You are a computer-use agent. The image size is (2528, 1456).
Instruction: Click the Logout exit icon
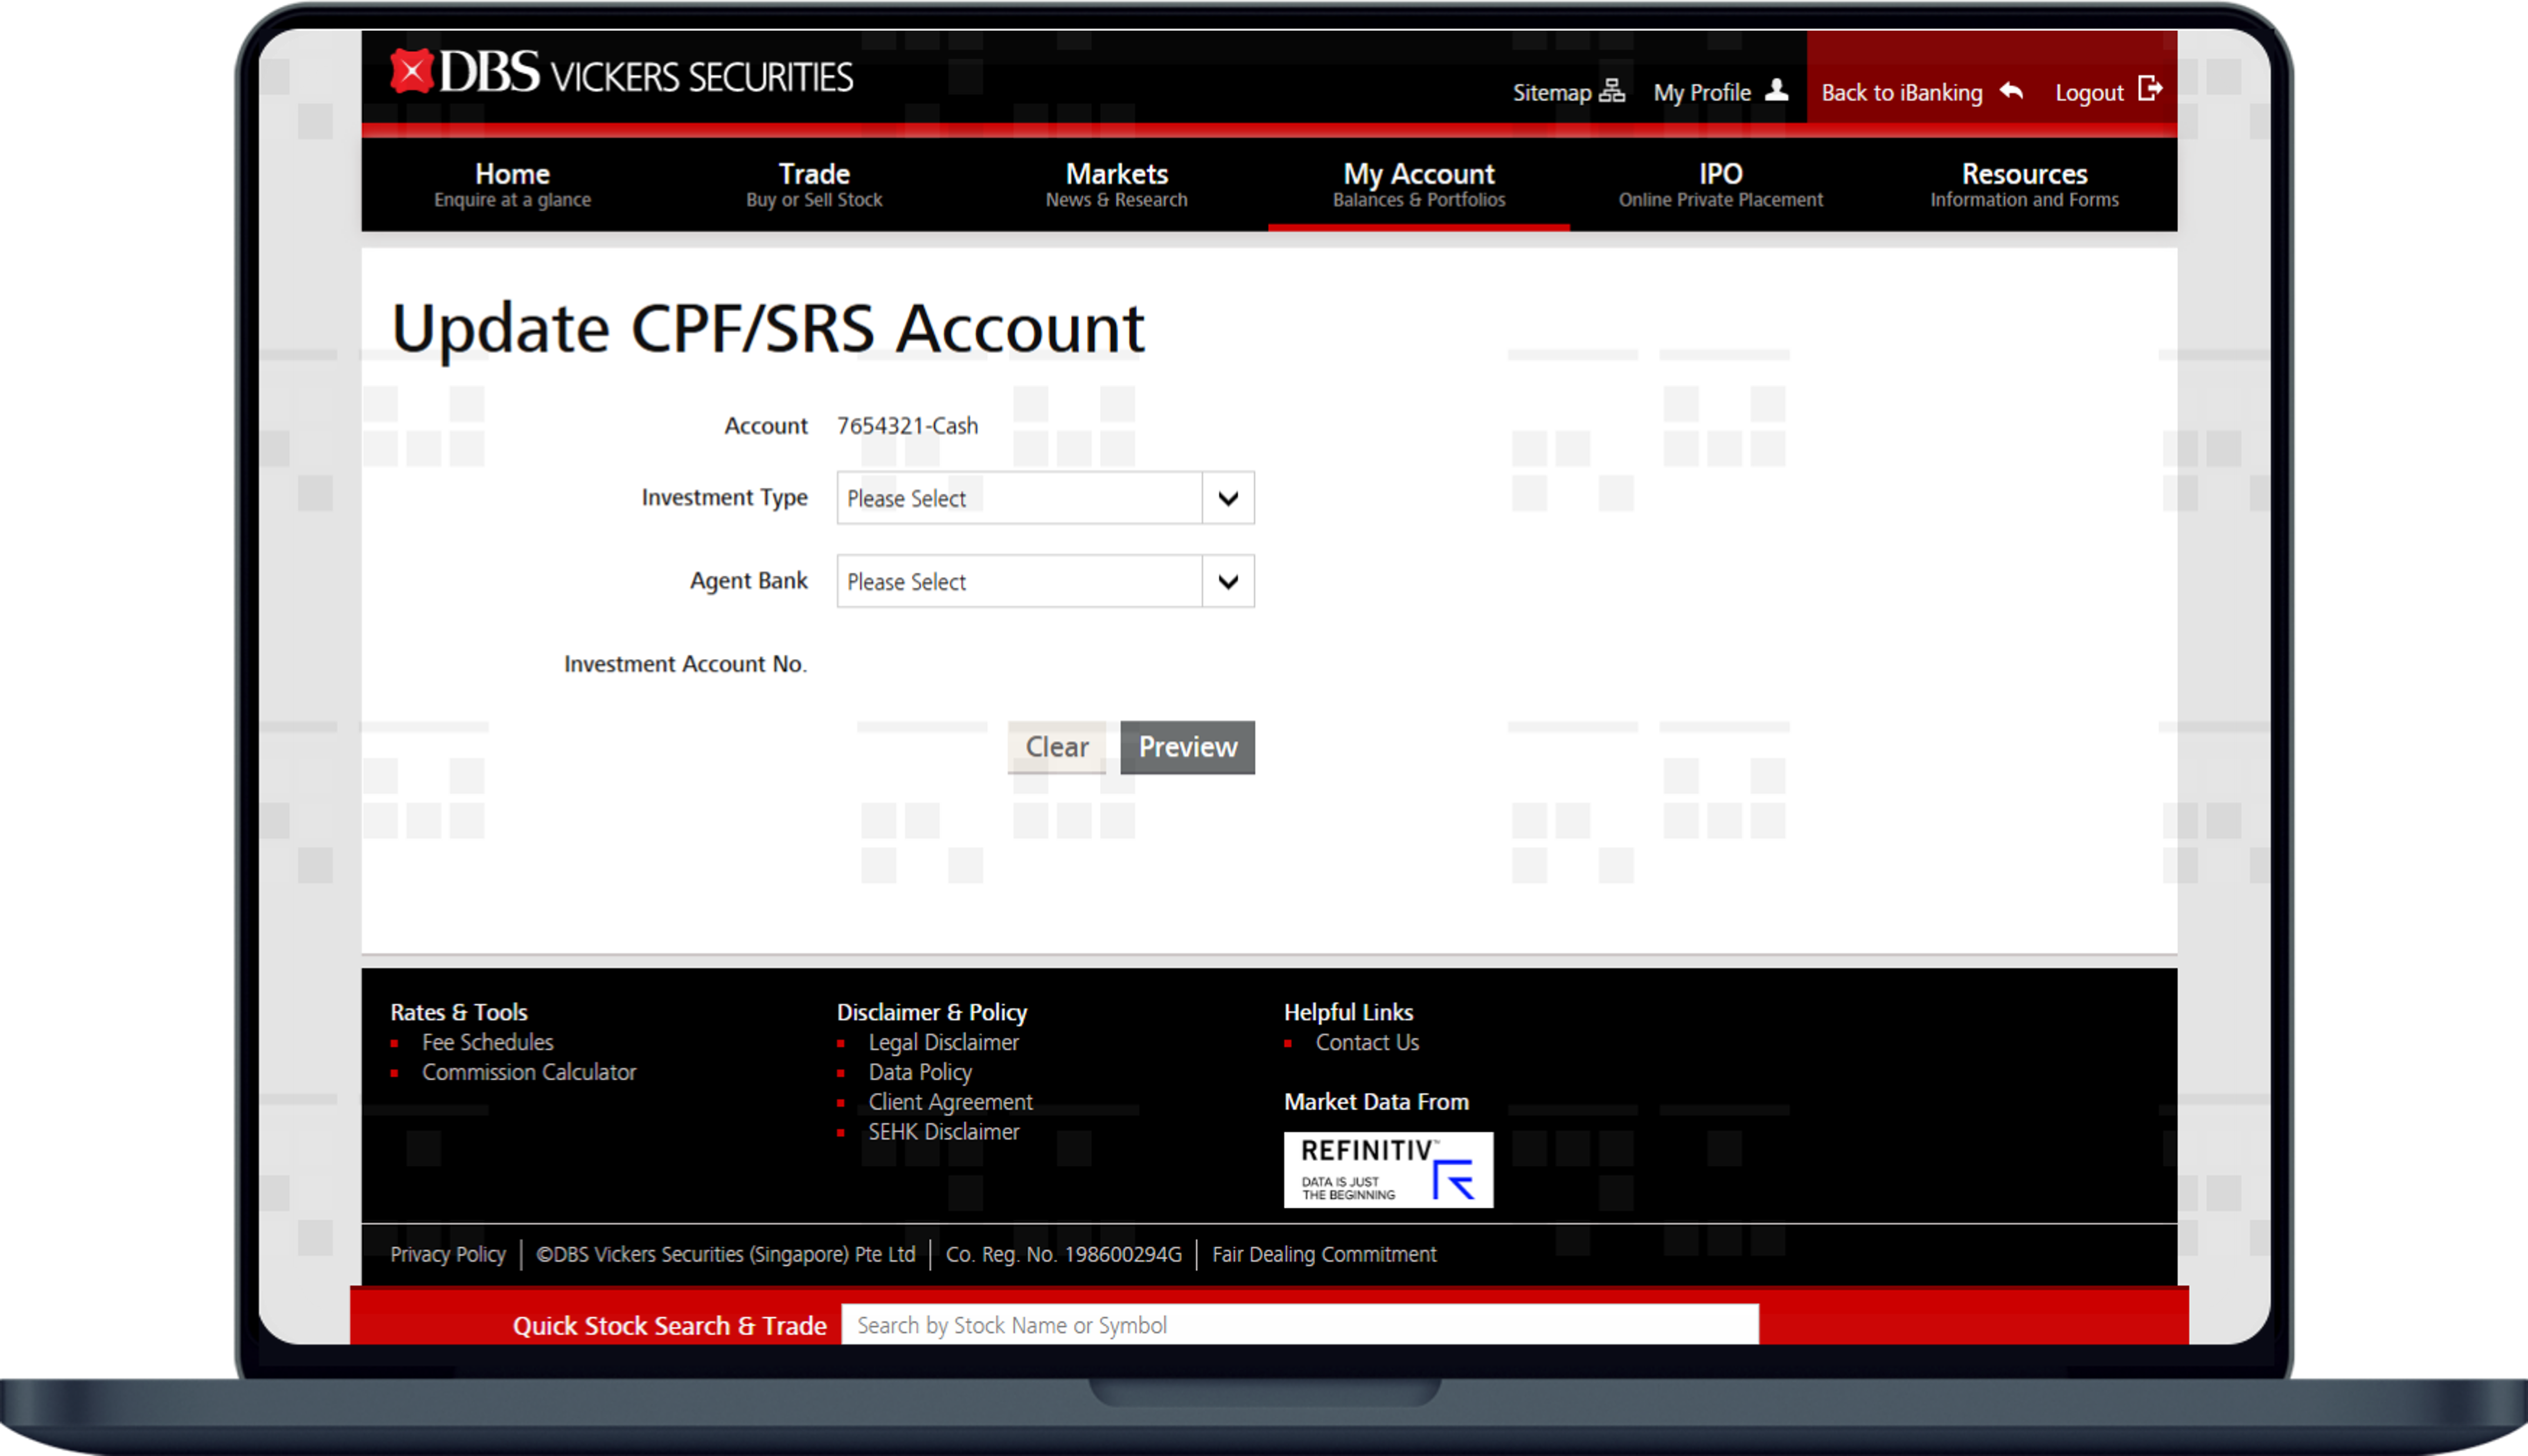pyautogui.click(x=2150, y=89)
